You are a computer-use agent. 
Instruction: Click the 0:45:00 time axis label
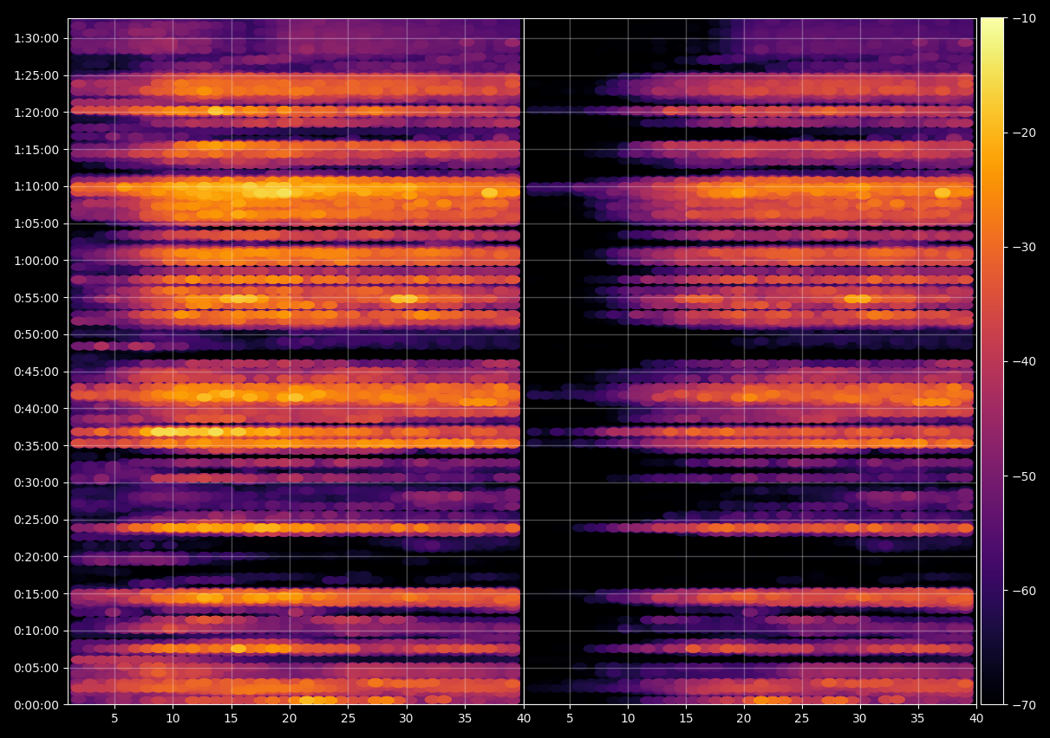36,372
